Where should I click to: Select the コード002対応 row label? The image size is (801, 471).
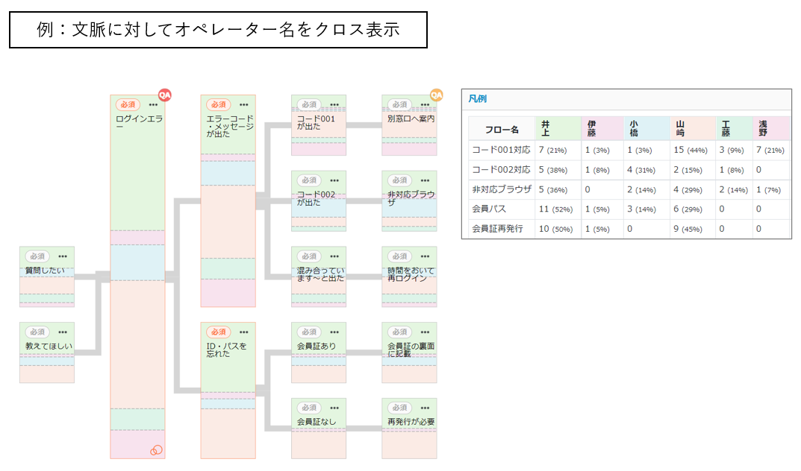click(501, 170)
